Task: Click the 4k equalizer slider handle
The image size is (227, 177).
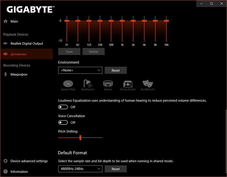Action: 144,21
